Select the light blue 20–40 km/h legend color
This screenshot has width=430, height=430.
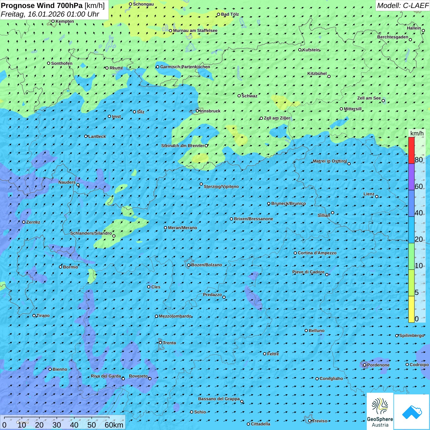pyautogui.click(x=411, y=230)
